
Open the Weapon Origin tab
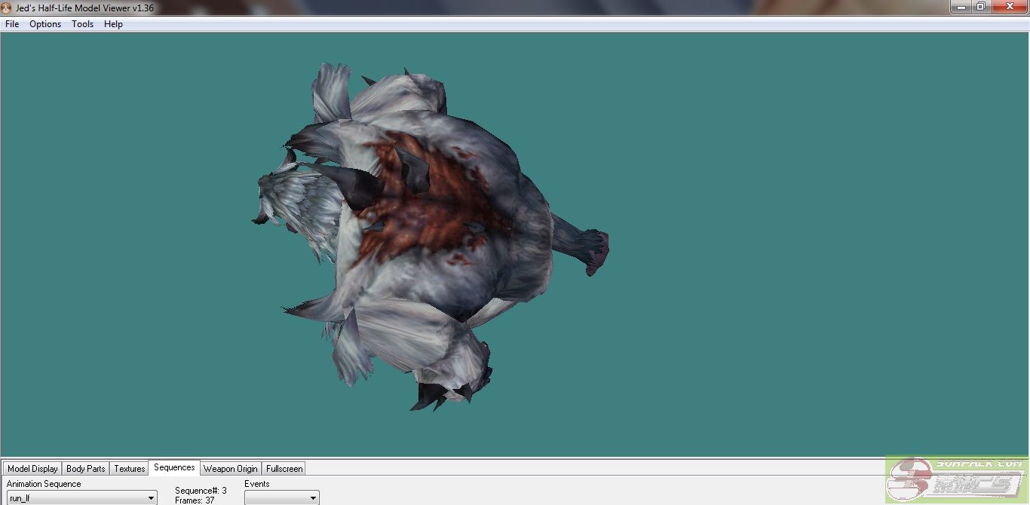tap(230, 469)
